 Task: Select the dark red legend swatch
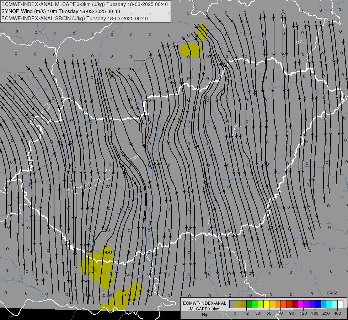pos(295,304)
